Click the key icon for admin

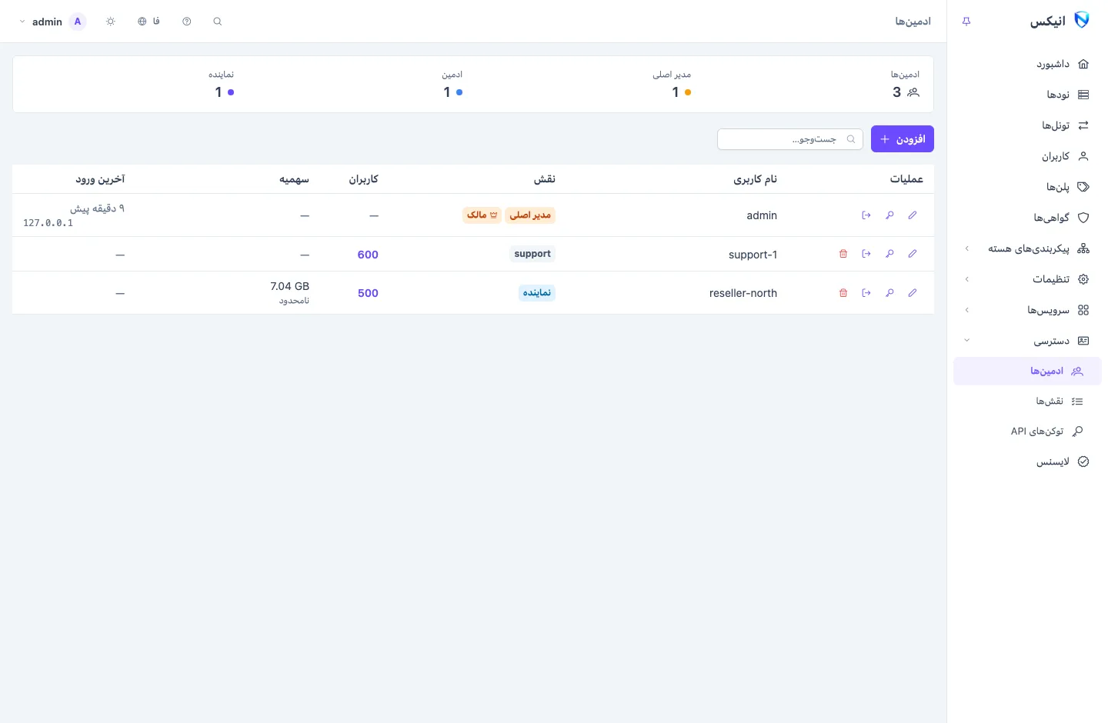click(x=889, y=215)
